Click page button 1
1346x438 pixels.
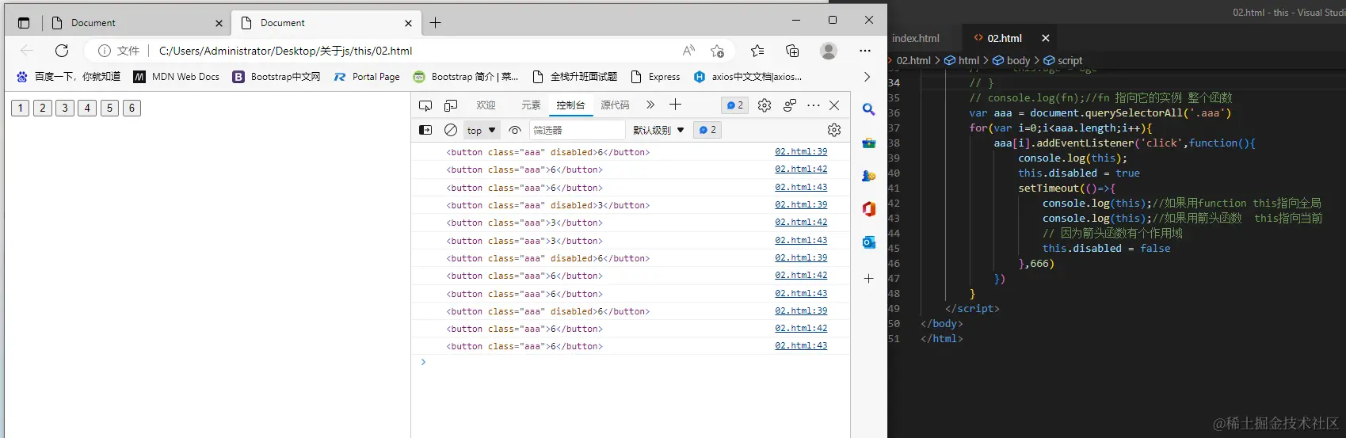pos(21,108)
